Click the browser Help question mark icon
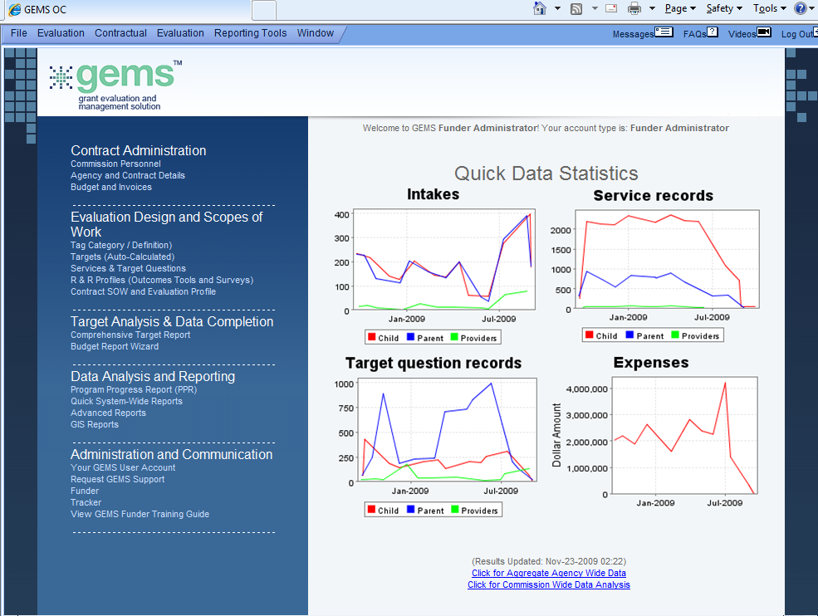This screenshot has height=616, width=818. tap(800, 8)
